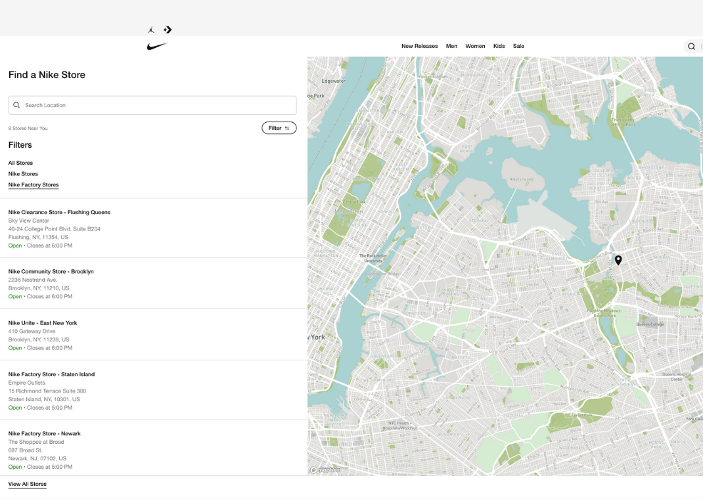Viewport: 703px width, 499px height.
Task: Click the Jordan jumpman logo icon
Action: coord(151,30)
